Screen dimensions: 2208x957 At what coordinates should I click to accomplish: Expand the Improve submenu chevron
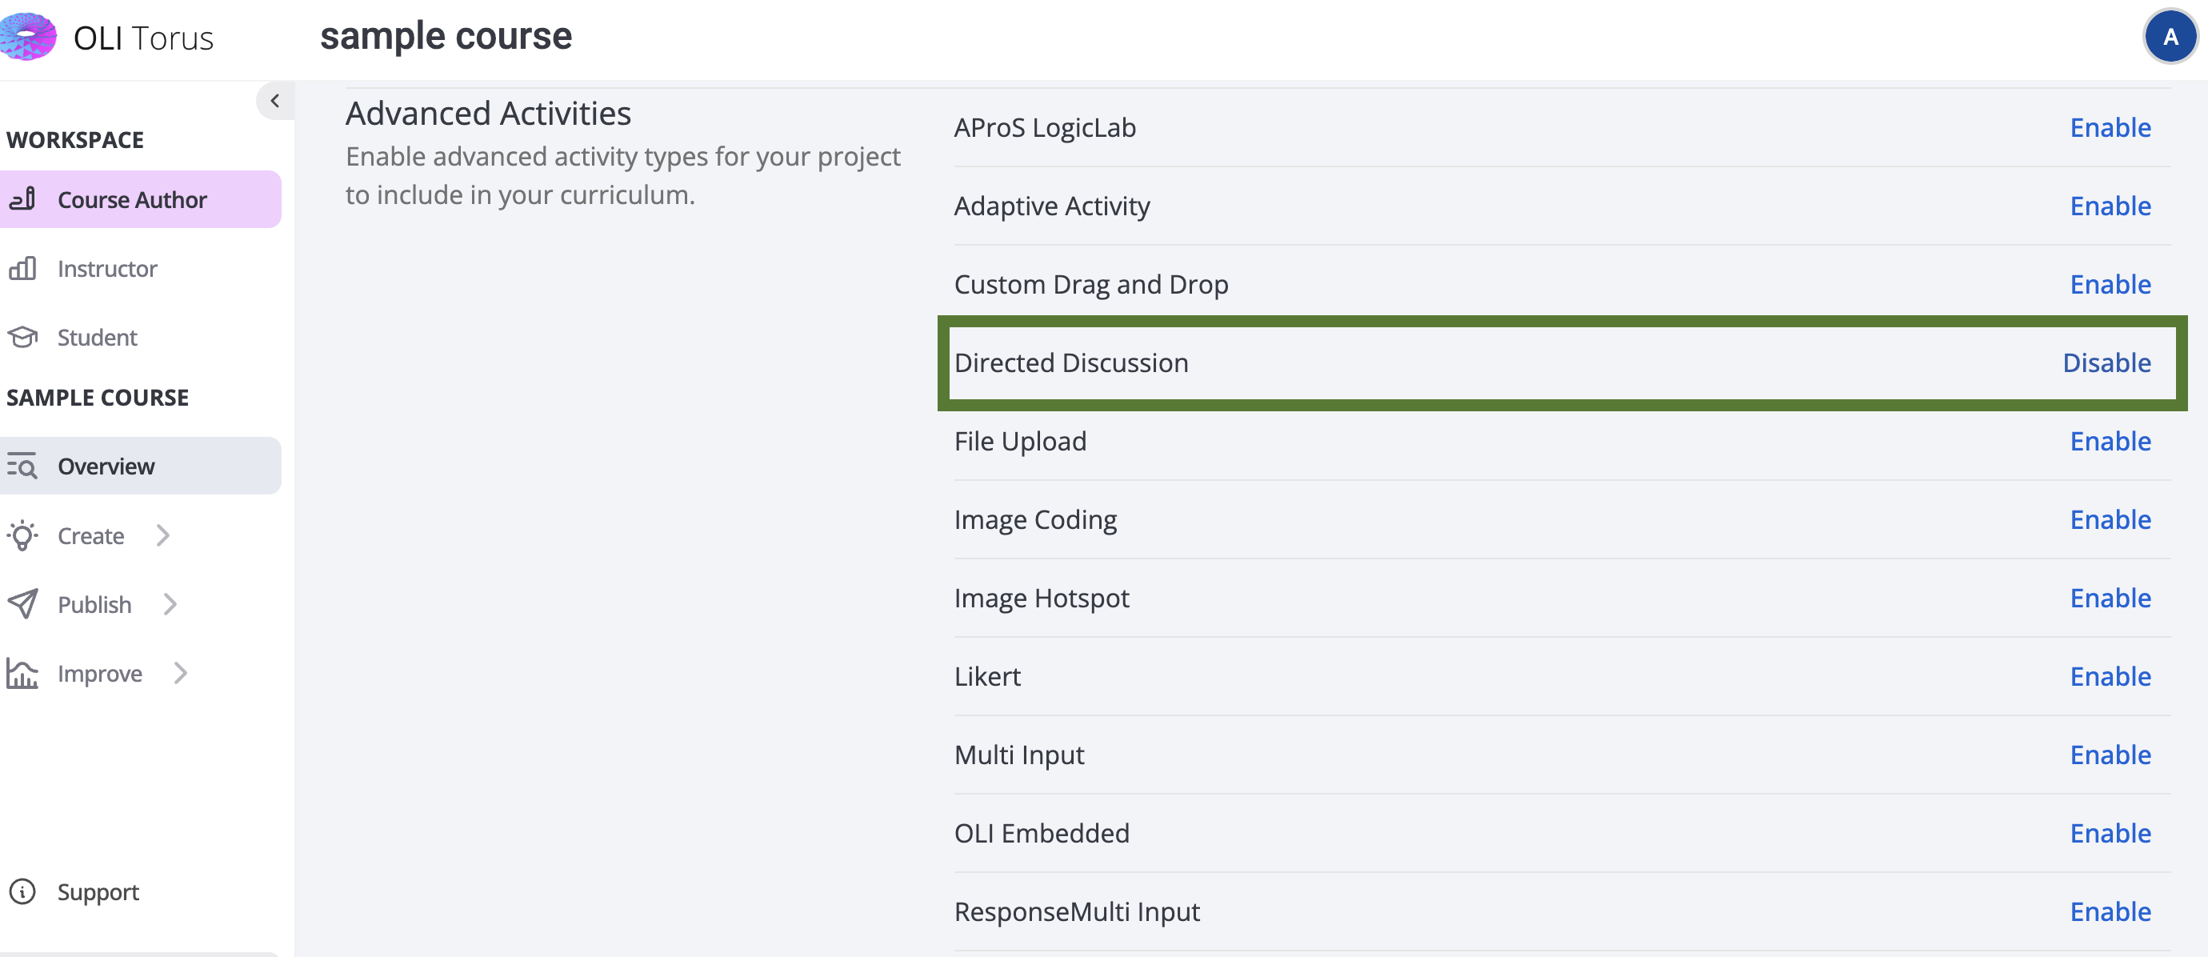pos(180,673)
